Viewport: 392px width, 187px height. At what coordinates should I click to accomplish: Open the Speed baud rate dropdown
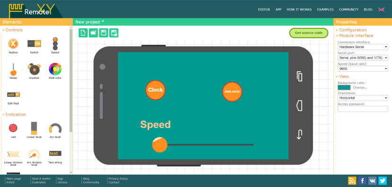point(363,68)
